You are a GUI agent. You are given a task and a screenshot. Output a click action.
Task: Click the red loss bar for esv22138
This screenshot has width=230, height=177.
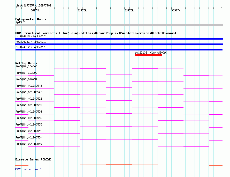point(148,55)
